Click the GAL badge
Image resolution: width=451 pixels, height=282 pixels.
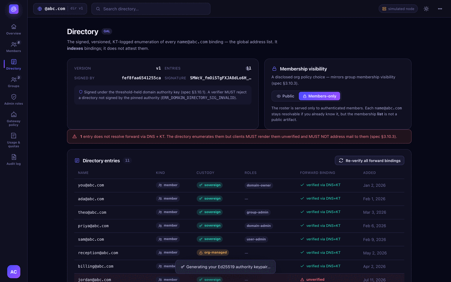(107, 31)
